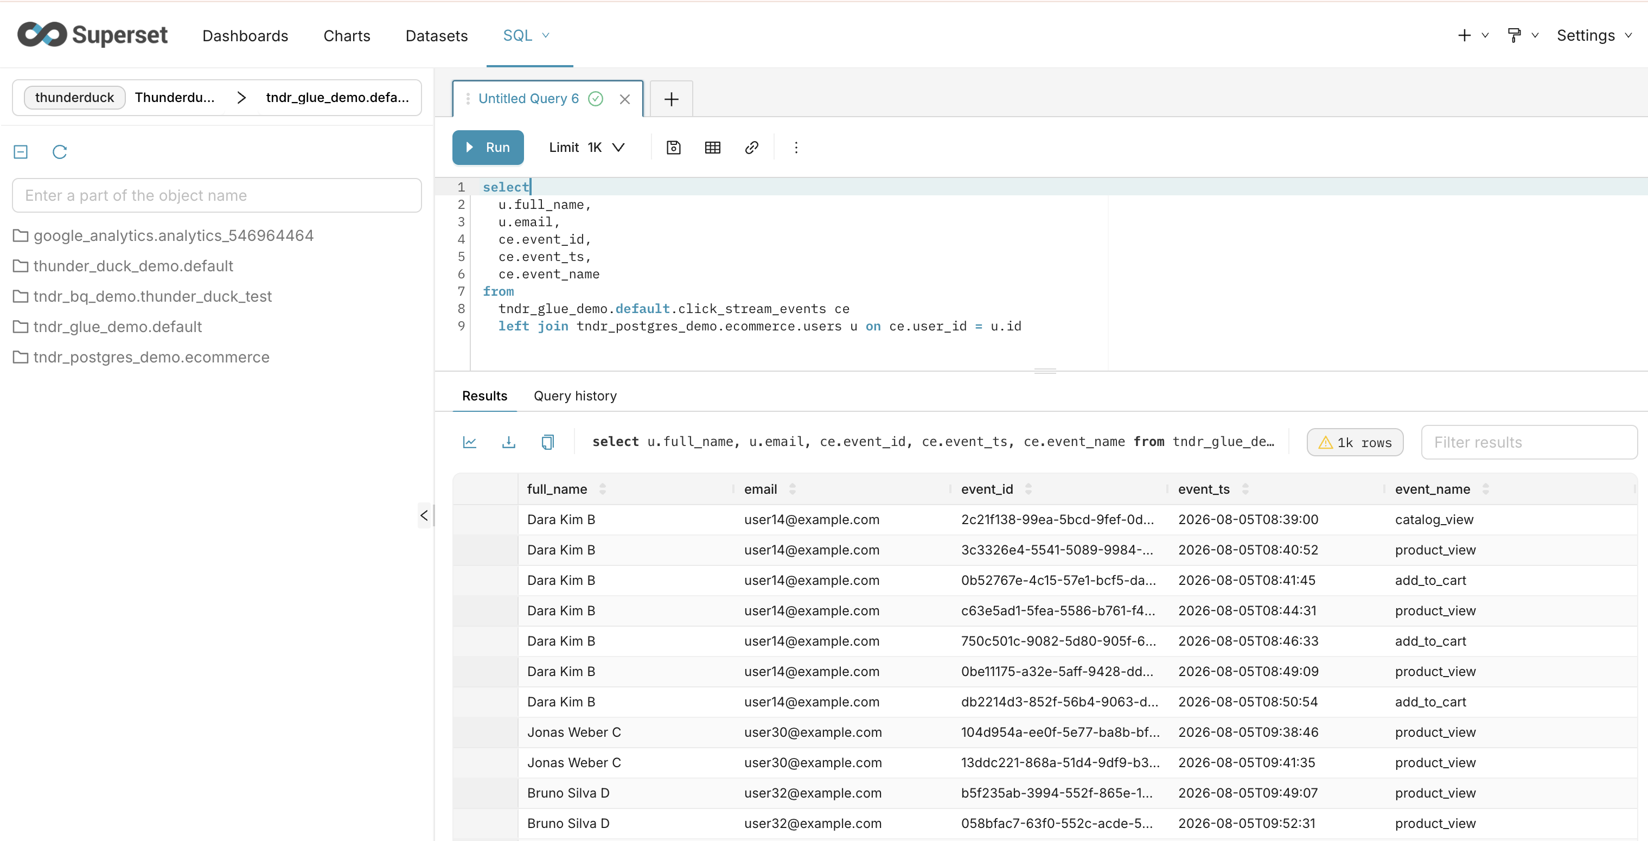Click the Superset logo
Viewport: 1648px width, 841px height.
pyautogui.click(x=92, y=35)
